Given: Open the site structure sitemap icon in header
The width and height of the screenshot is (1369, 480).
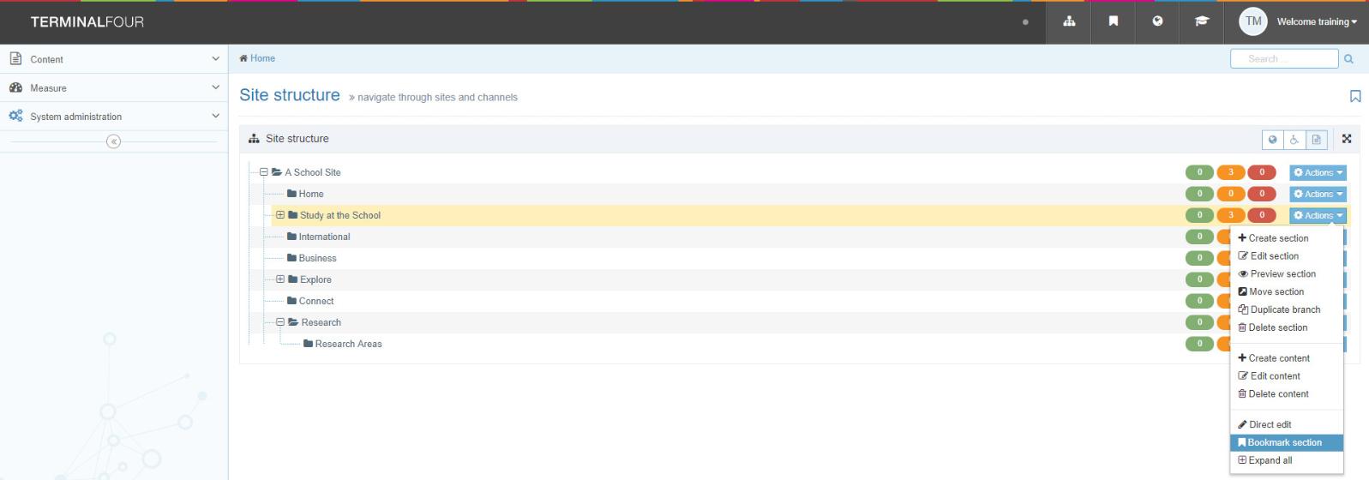Looking at the screenshot, I should [1069, 21].
